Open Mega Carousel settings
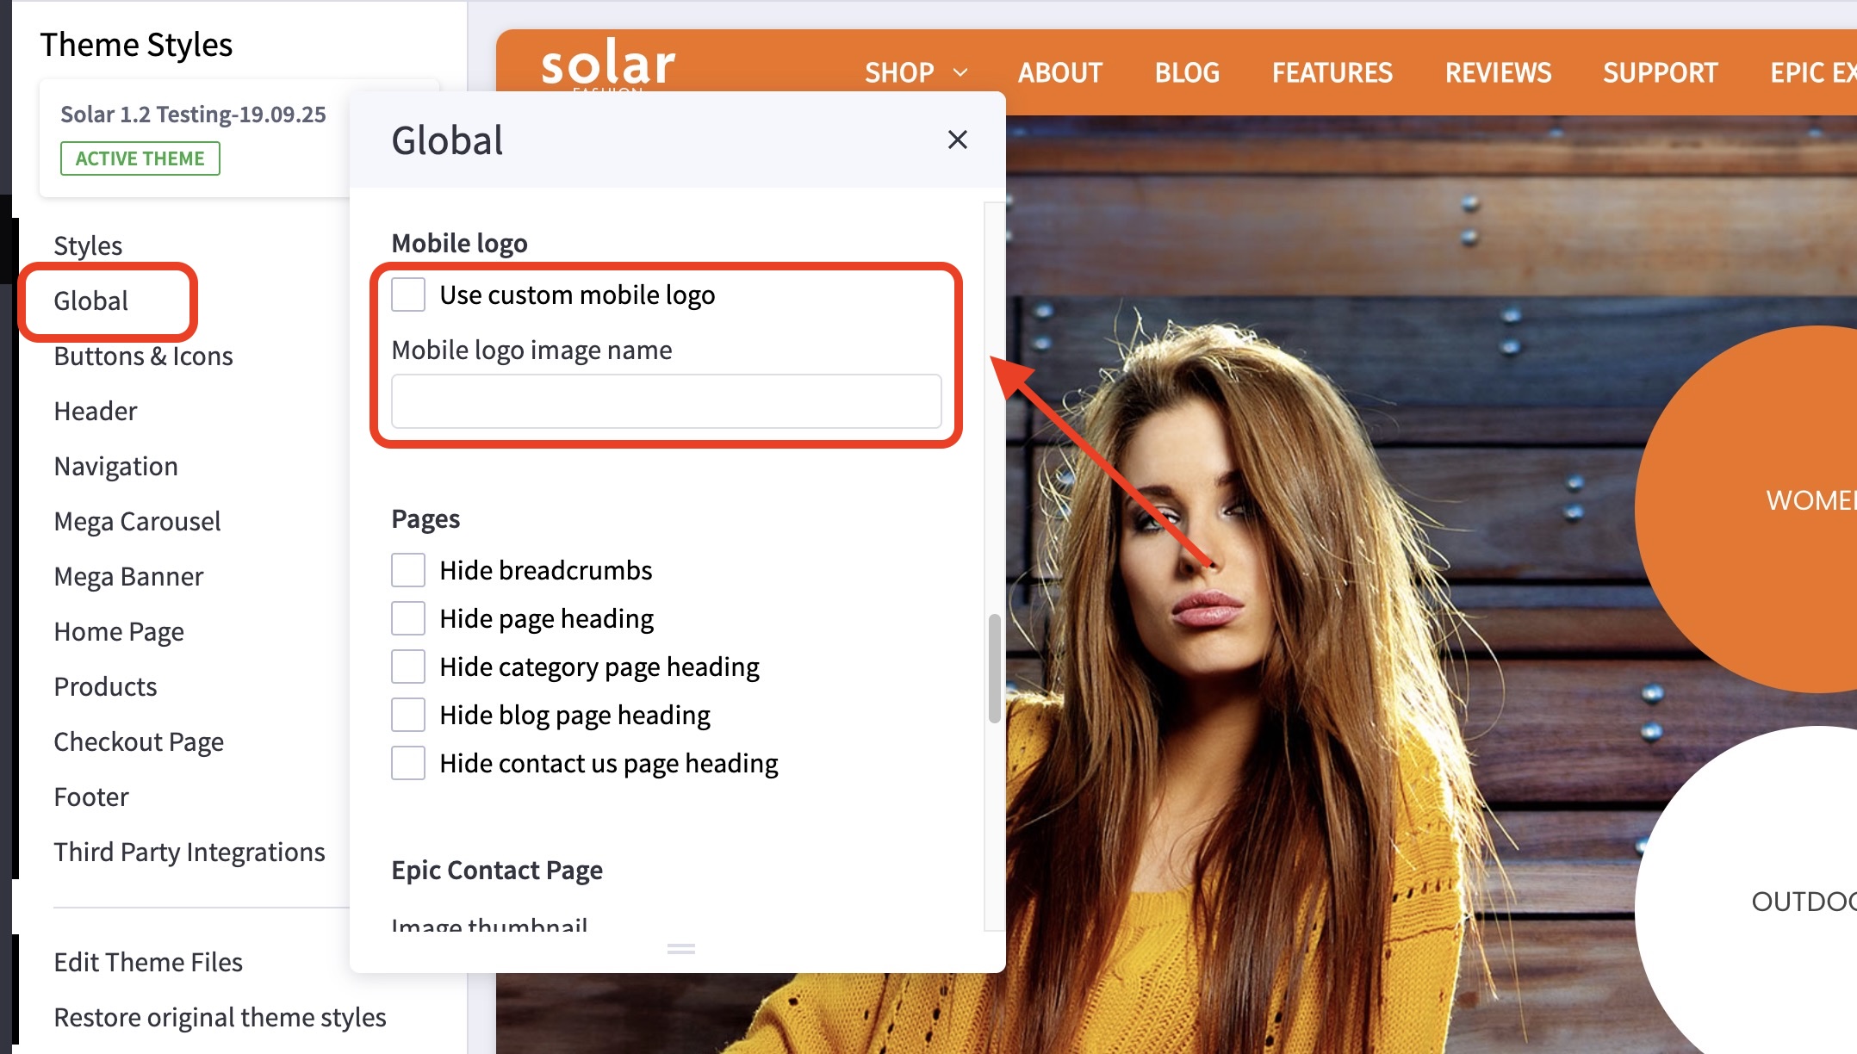 pos(137,521)
